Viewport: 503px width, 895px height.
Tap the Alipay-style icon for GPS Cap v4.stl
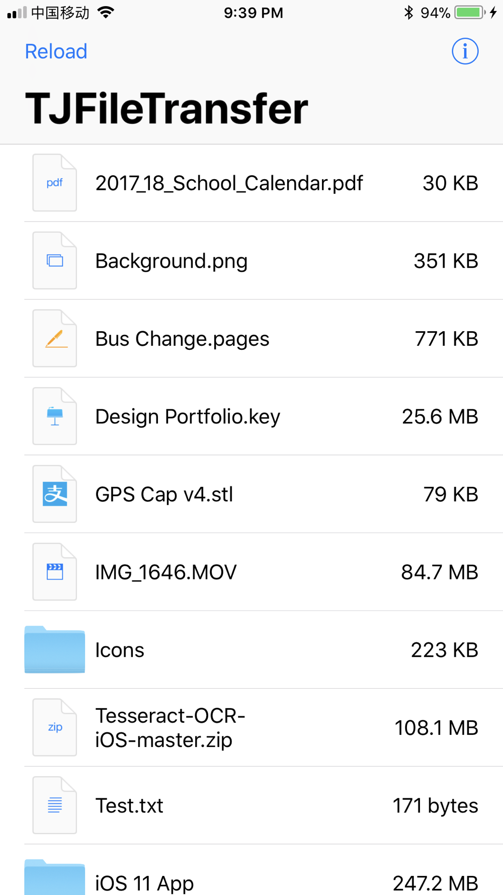(x=55, y=494)
